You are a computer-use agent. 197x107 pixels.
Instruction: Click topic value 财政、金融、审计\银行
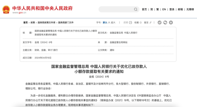coord(46,50)
